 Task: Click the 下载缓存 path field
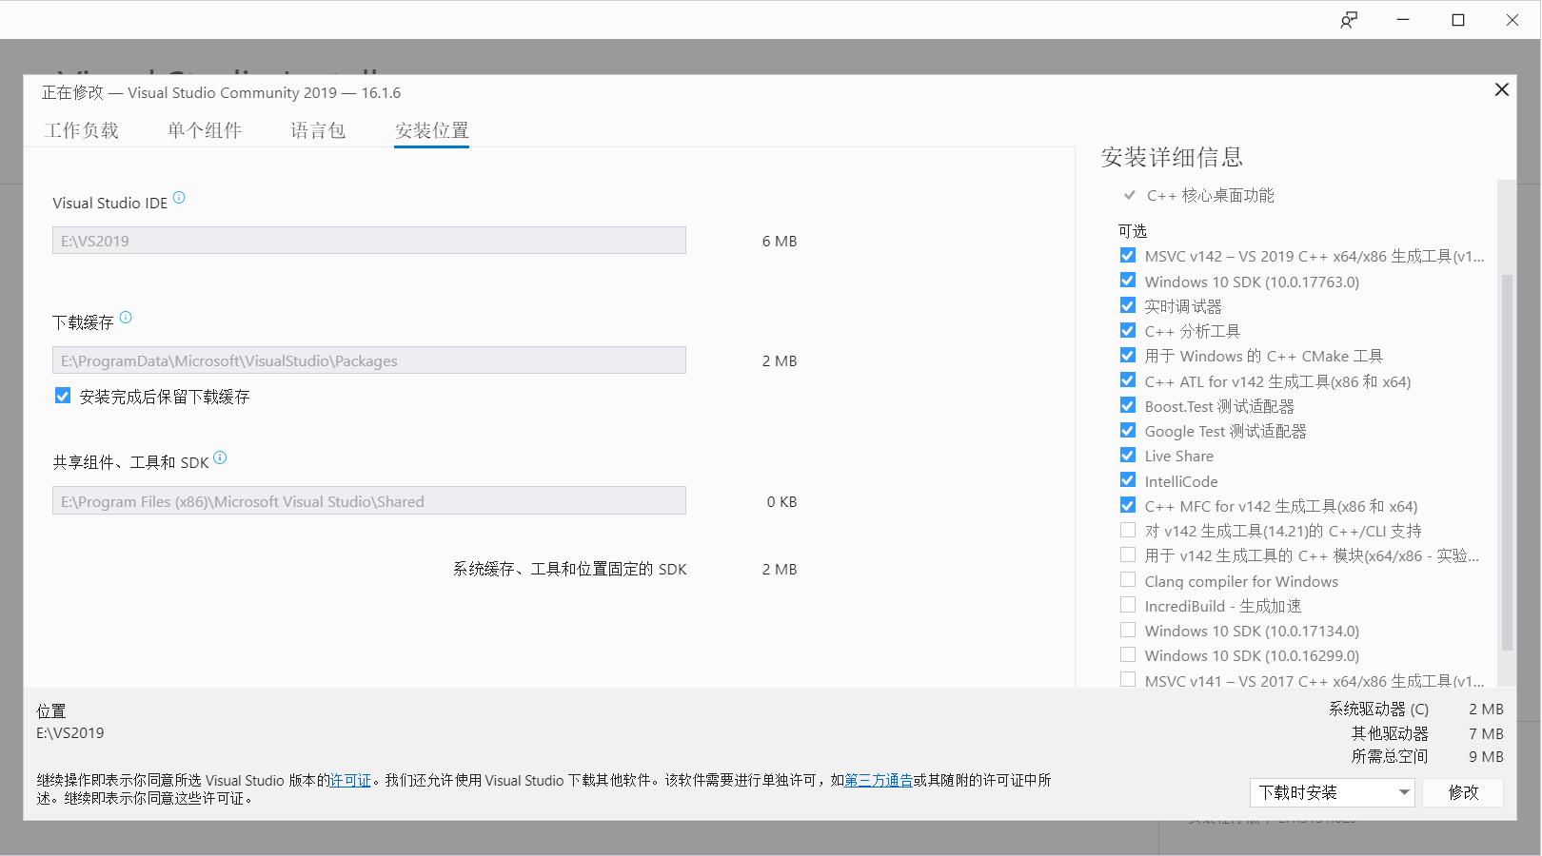pyautogui.click(x=369, y=360)
